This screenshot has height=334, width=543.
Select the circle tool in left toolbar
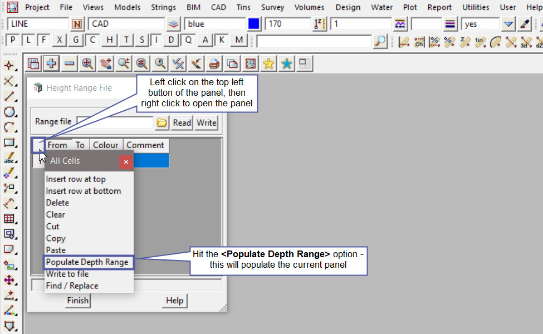pyautogui.click(x=9, y=112)
